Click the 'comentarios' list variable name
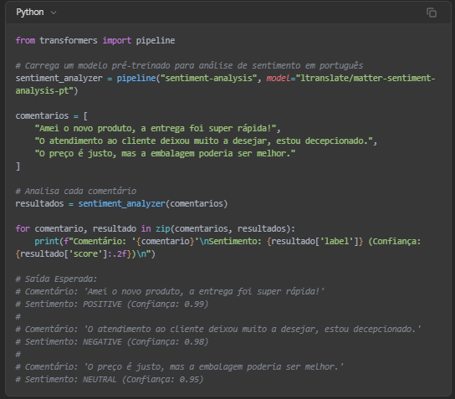 [x=42, y=115]
